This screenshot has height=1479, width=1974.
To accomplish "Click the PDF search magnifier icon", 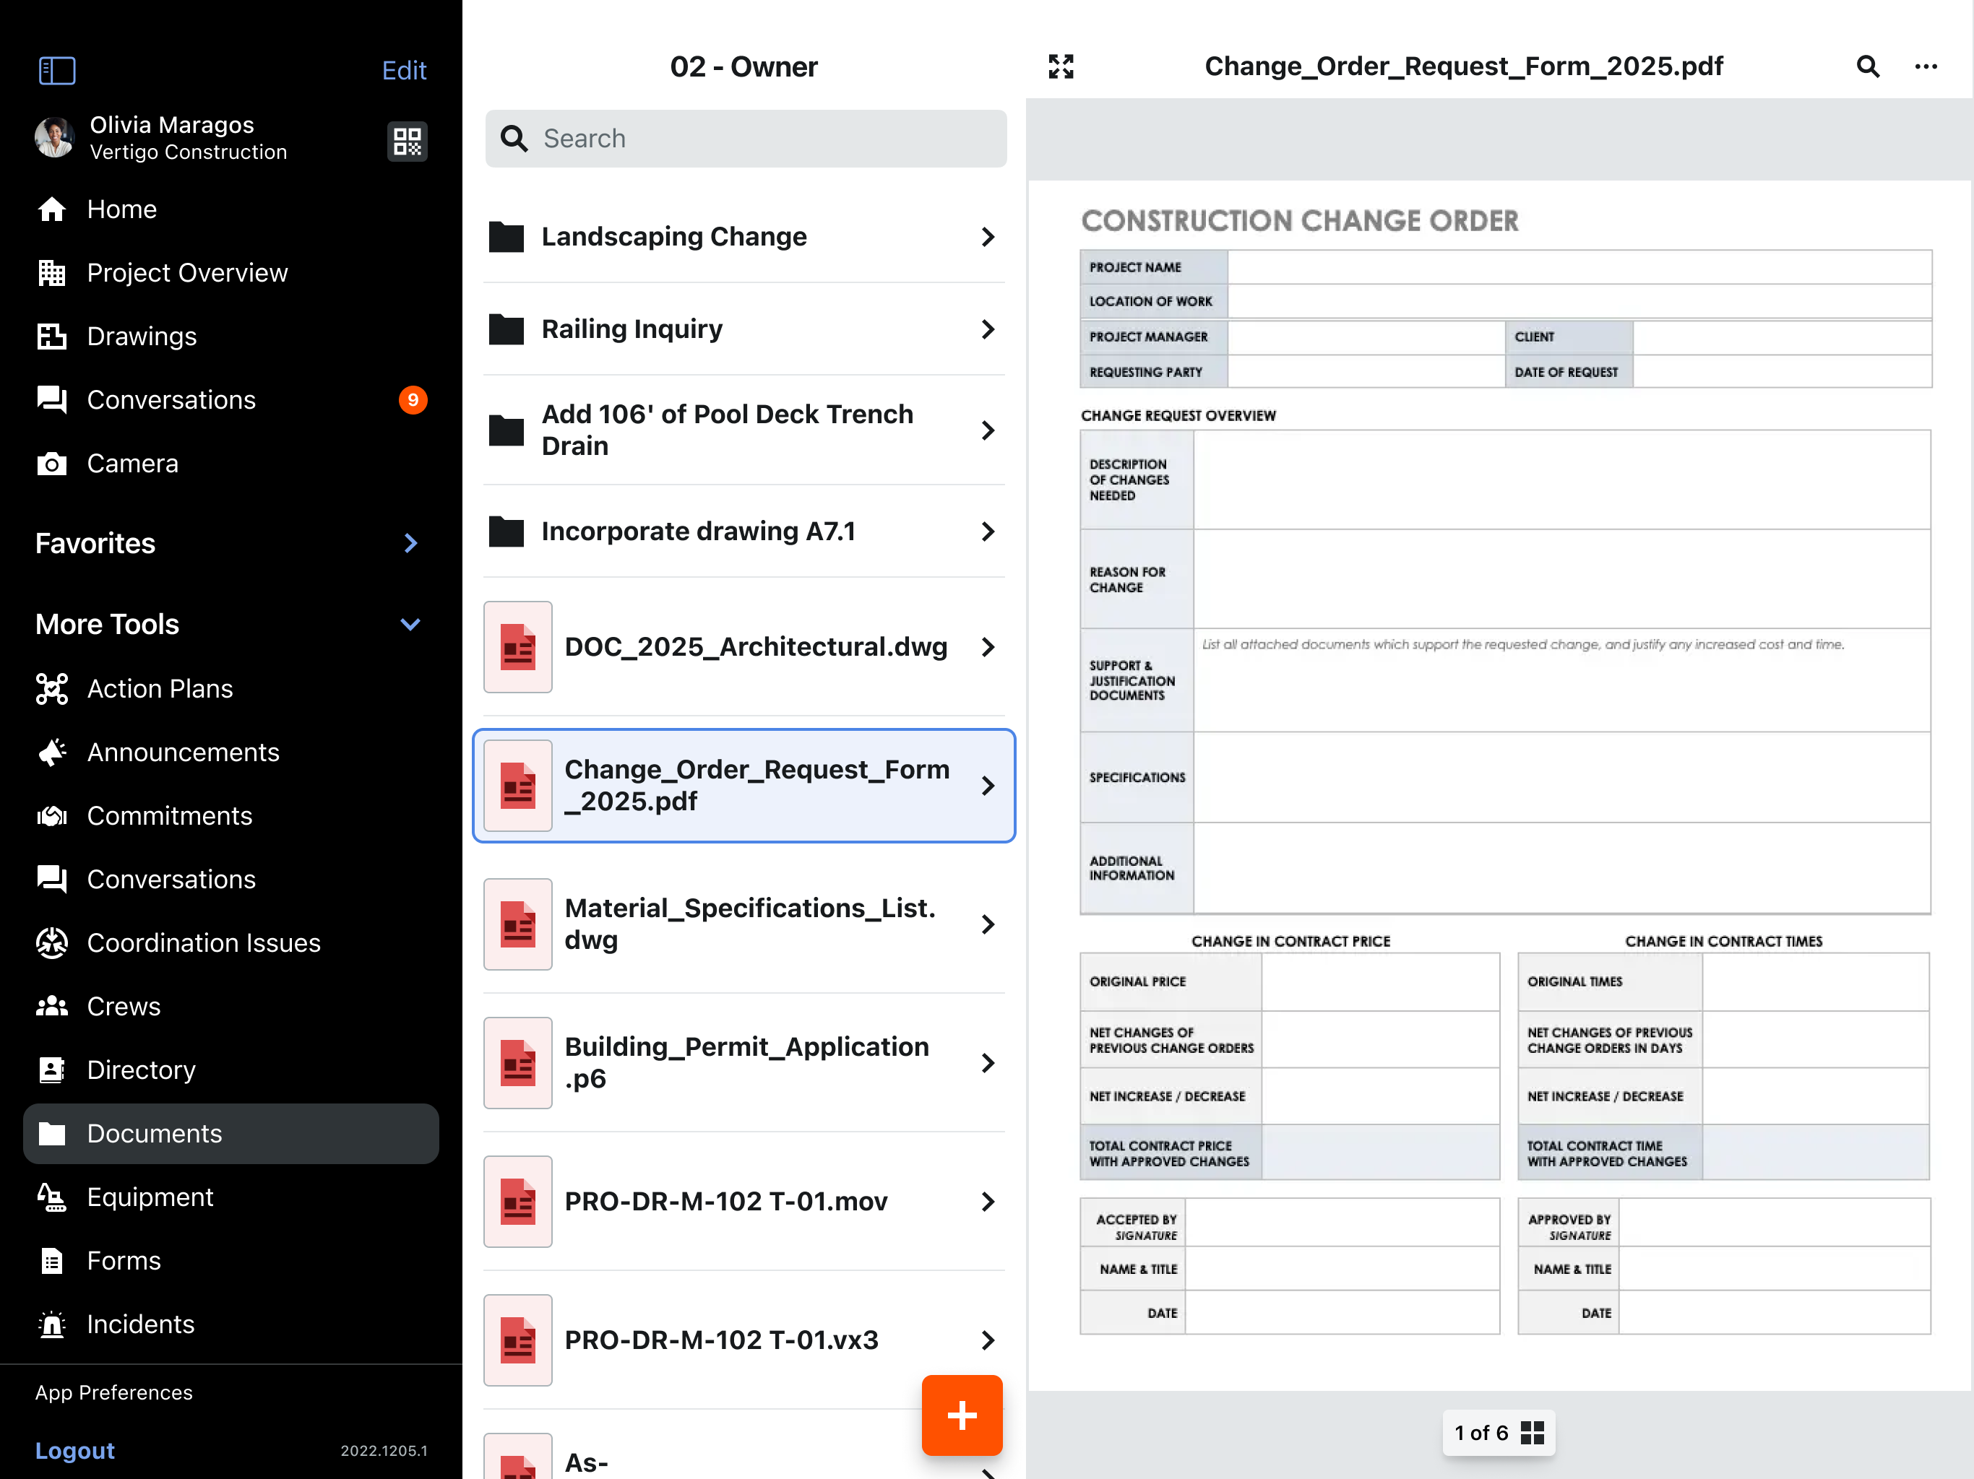I will click(1867, 67).
